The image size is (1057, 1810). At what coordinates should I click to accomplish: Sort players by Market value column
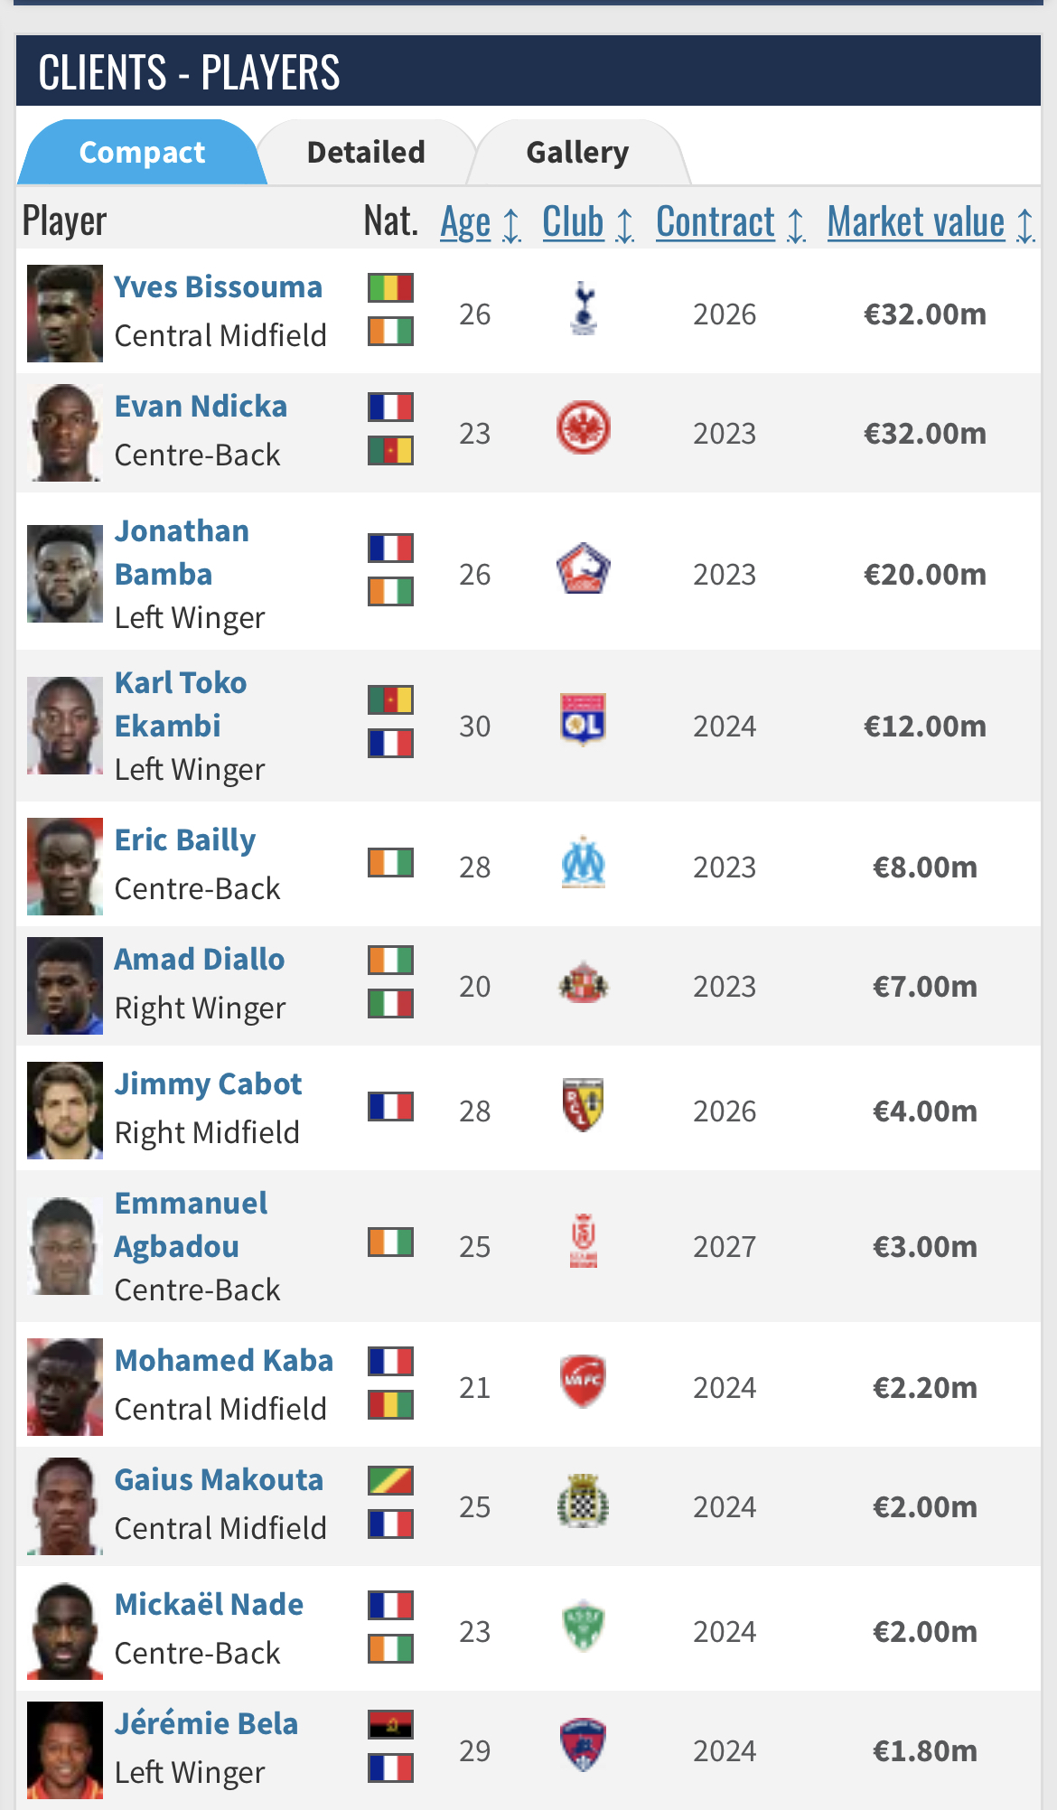(916, 222)
